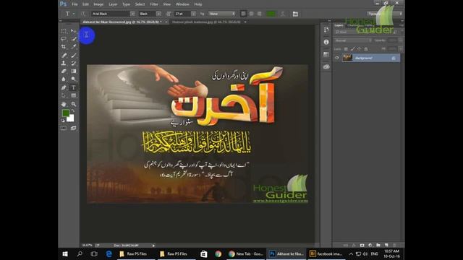Screen dimensions: 463x260
Task: Select the Gradient tool
Action: (x=74, y=71)
